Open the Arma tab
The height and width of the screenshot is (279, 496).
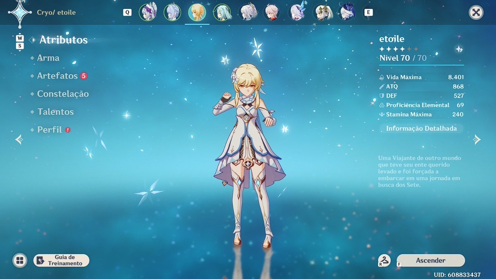(x=48, y=58)
